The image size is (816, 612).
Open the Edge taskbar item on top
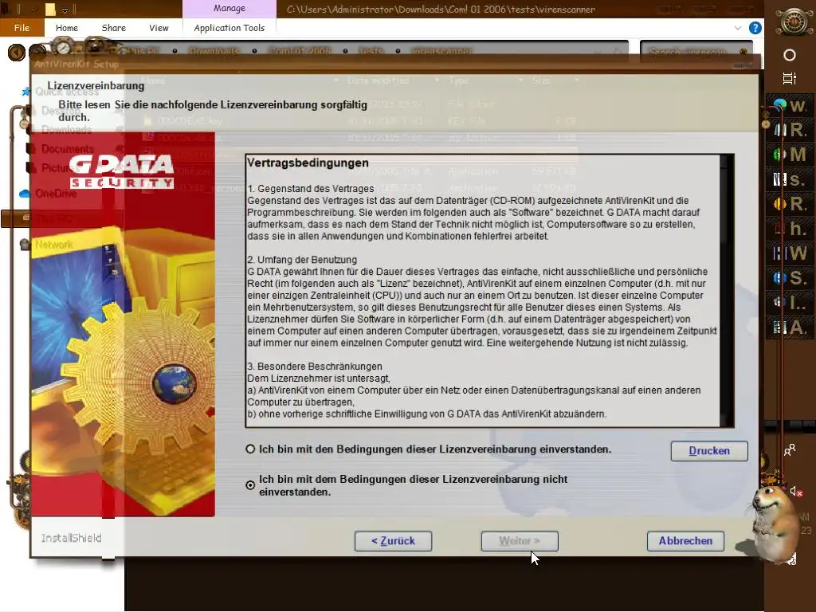(x=790, y=106)
